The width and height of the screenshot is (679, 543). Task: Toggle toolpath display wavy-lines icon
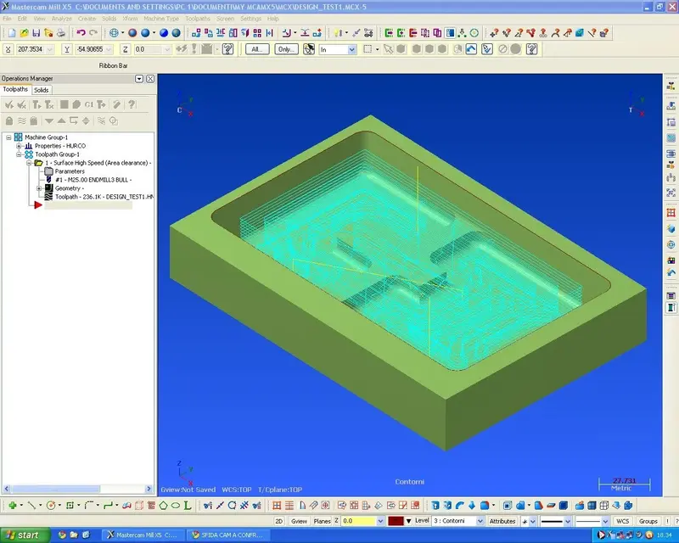coord(22,120)
